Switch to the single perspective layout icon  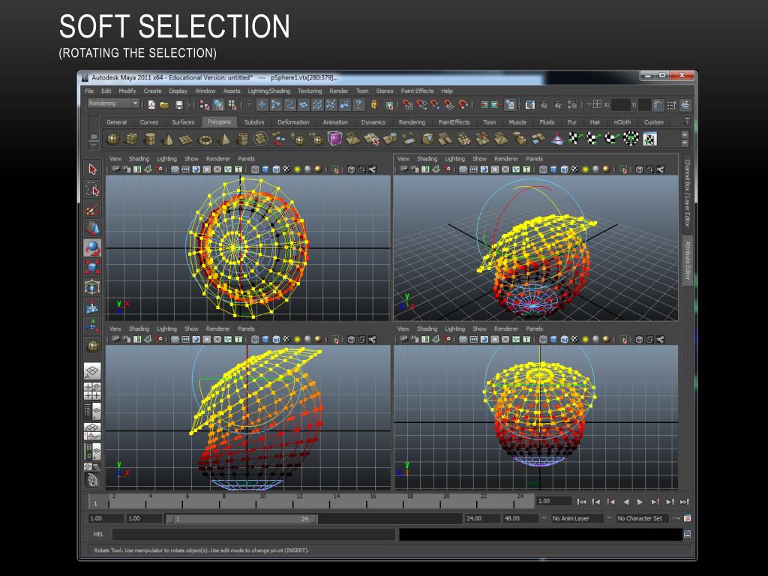click(92, 370)
